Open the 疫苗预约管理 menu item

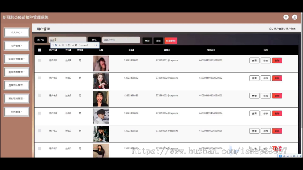tap(16, 85)
